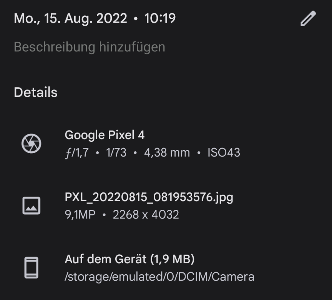Tap the phone device storage icon
The width and height of the screenshot is (332, 300).
(x=31, y=267)
